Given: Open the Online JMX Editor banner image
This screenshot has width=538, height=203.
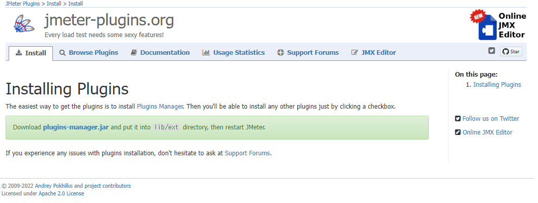Looking at the screenshot, I should [x=498, y=25].
